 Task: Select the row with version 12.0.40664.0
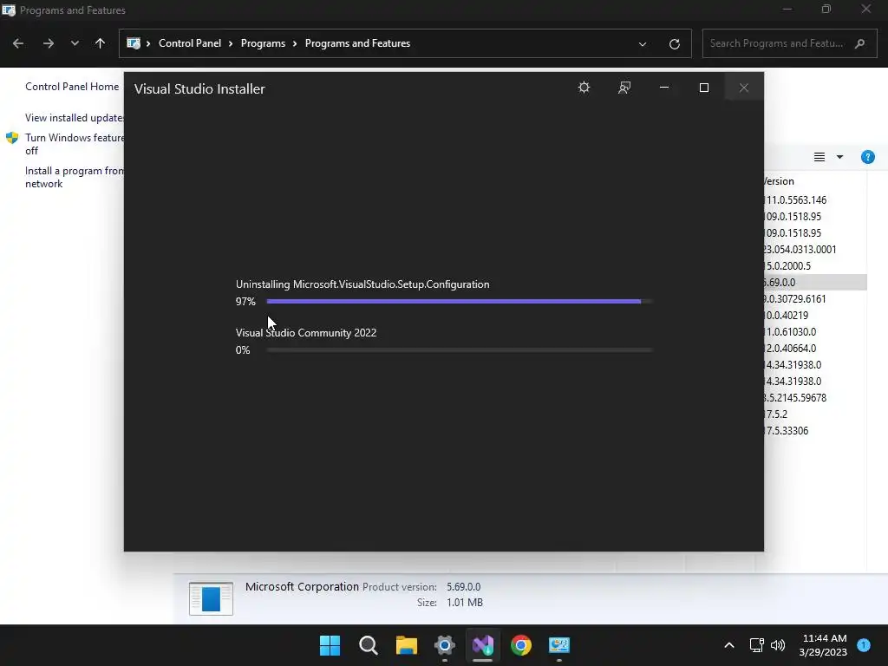tap(815, 349)
